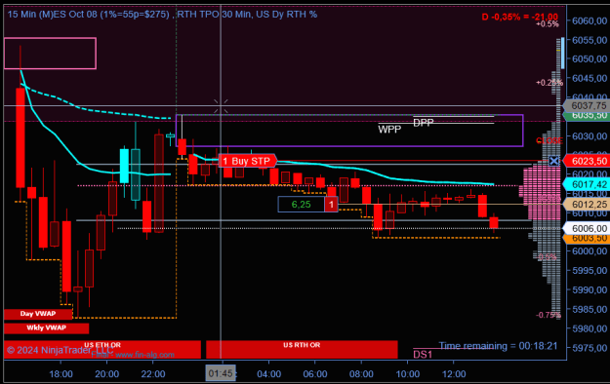Click the -0.75% level label
The height and width of the screenshot is (384, 610).
tap(548, 315)
